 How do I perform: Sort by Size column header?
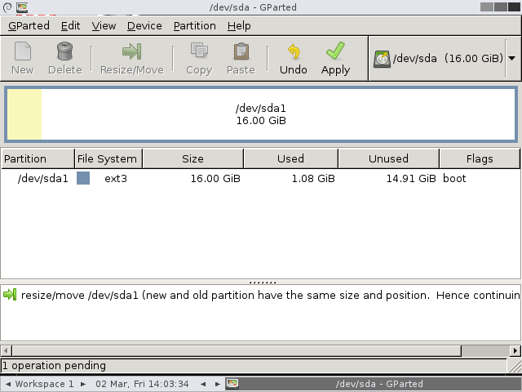192,158
